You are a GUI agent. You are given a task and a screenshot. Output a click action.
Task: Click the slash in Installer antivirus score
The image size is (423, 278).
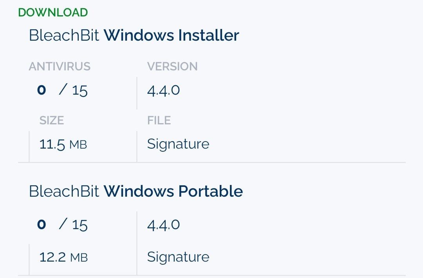[x=63, y=90]
